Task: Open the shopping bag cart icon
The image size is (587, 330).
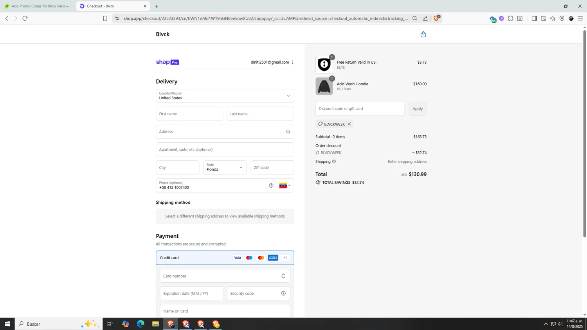Action: [423, 34]
